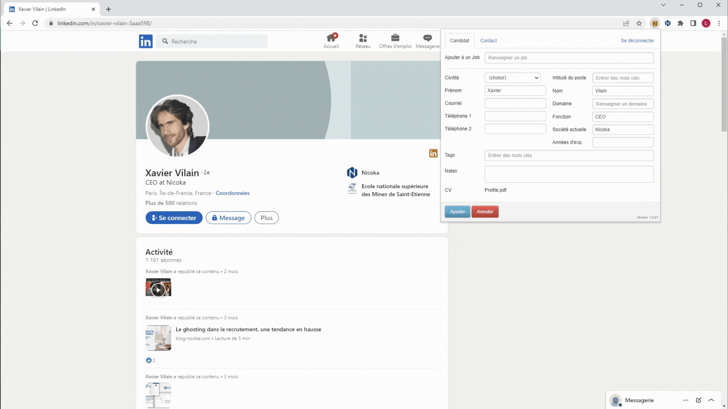Screen dimensions: 728x409
Task: Click the page vertical scrollbar
Action: [724, 84]
